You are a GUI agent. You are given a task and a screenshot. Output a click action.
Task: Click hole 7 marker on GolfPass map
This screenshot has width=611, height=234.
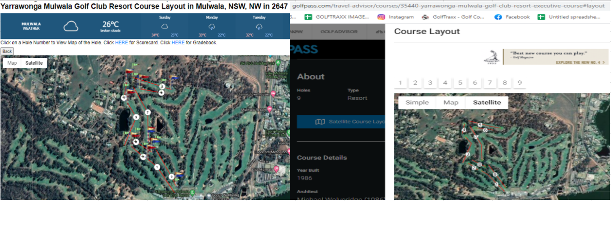[x=476, y=137]
